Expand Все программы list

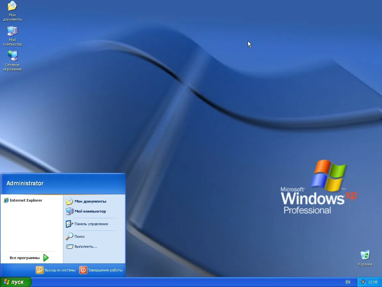tap(29, 258)
